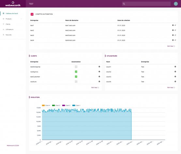Click the Date de création column header
Viewport: 181px width, 154px height.
(124, 20)
